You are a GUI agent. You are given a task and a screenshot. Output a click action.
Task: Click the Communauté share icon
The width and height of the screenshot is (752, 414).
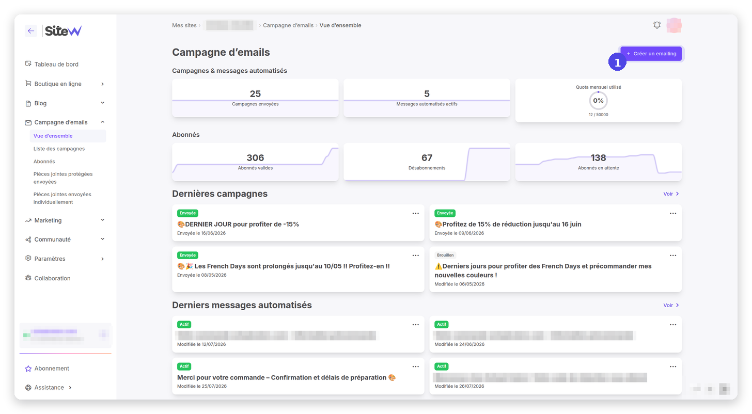[x=28, y=240]
